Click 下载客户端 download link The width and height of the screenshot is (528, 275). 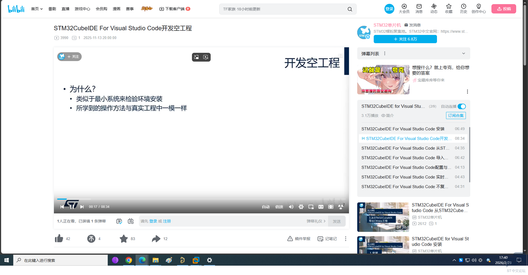[175, 9]
